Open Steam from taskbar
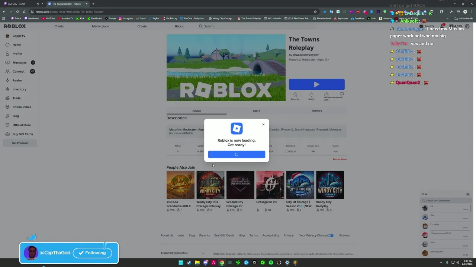The width and height of the screenshot is (476, 267). (x=189, y=263)
